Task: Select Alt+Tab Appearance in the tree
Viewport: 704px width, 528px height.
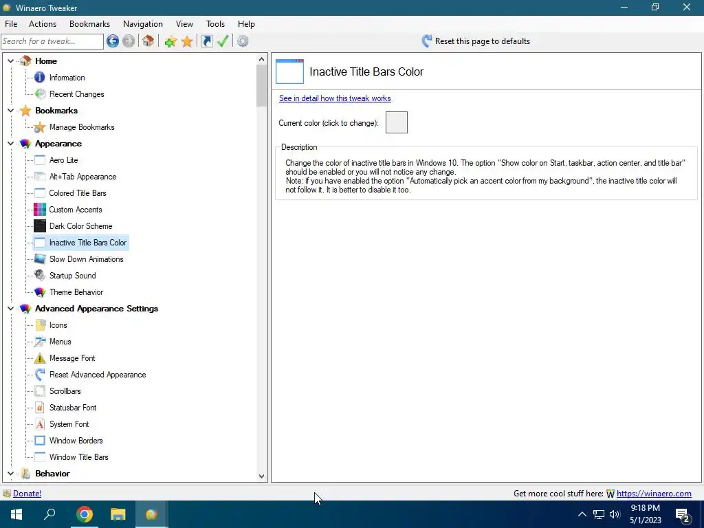Action: [x=82, y=177]
